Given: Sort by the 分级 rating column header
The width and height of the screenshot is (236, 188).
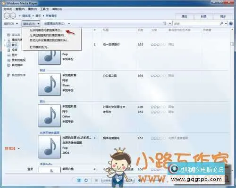Looking at the screenshot, I should click(154, 30).
